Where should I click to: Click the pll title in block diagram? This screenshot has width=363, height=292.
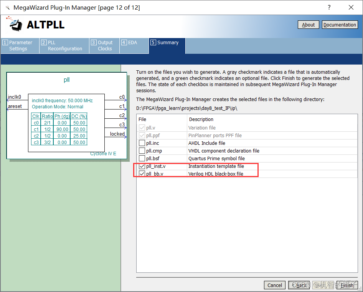(66, 80)
